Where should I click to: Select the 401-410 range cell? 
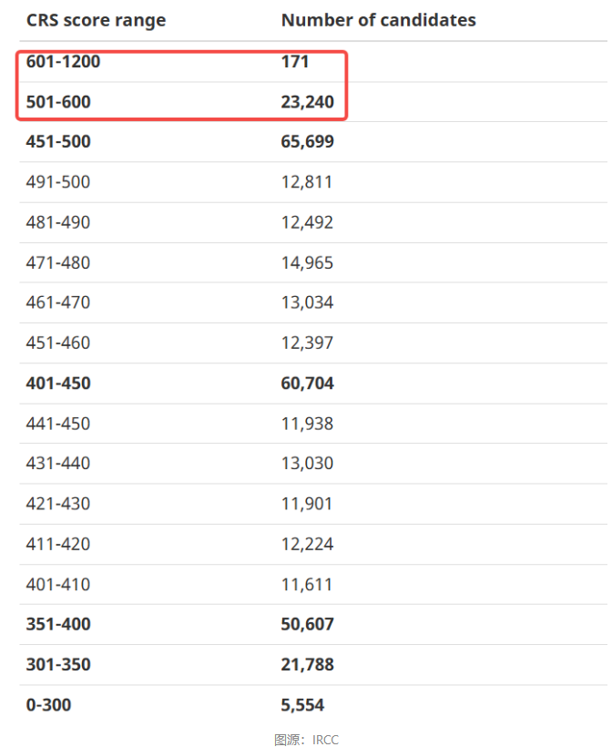tap(58, 585)
